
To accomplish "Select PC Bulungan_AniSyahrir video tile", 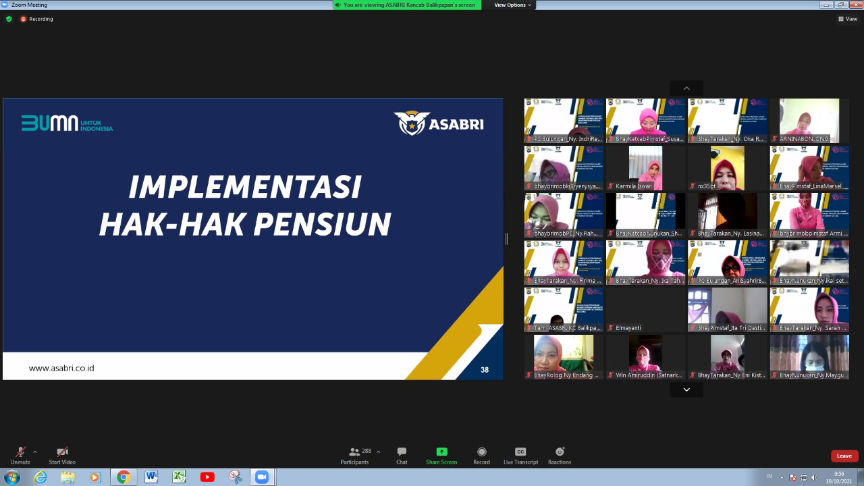I will pyautogui.click(x=728, y=263).
